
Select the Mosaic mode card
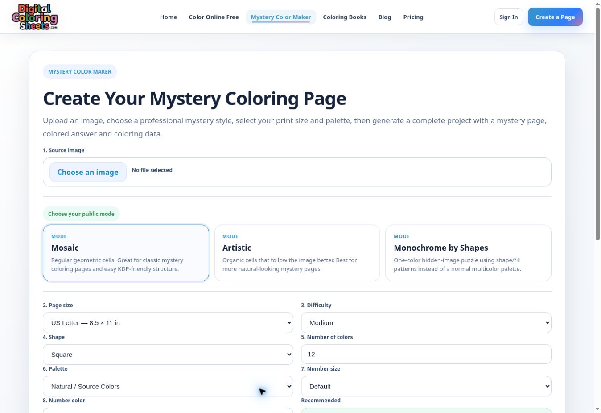tap(126, 253)
